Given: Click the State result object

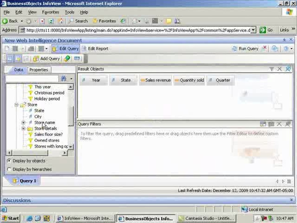Looking at the screenshot, I should 123,80.
